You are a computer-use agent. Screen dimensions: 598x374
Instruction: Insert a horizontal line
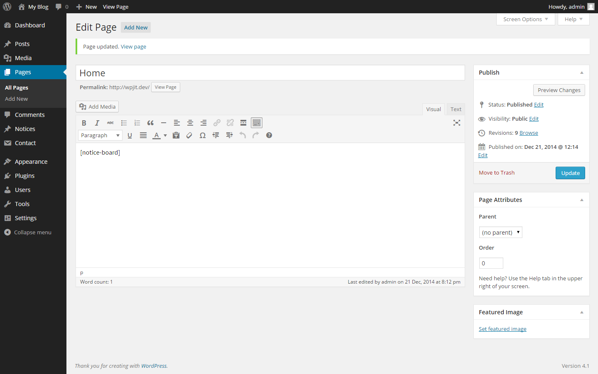point(164,123)
